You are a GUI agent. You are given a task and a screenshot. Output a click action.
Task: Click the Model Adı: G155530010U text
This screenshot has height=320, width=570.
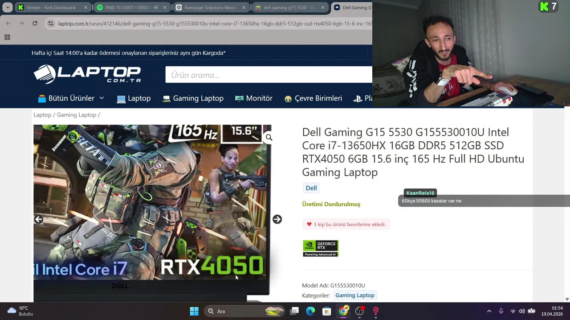[334, 285]
